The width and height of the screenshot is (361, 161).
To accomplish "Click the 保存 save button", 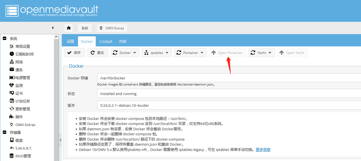I will [x=74, y=53].
